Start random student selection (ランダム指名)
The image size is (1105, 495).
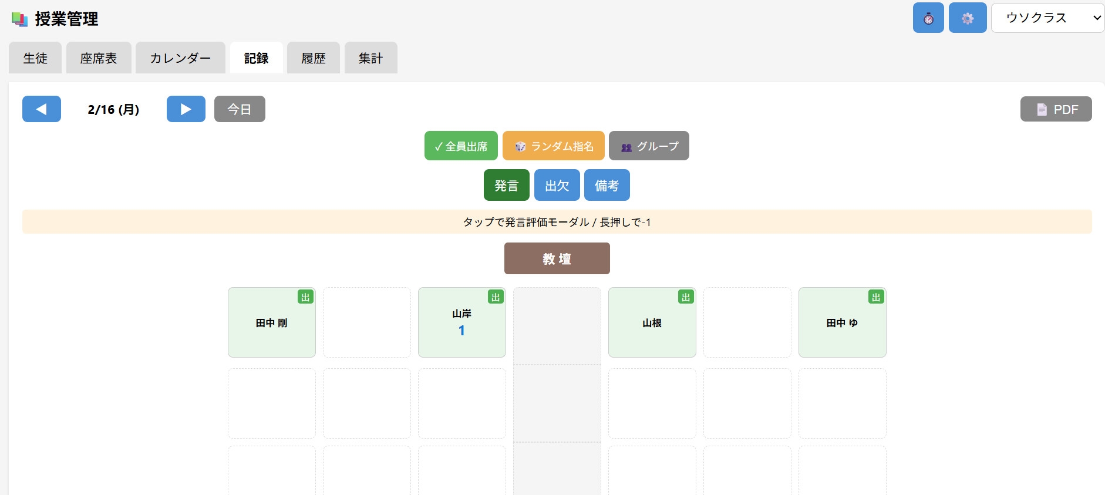553,146
